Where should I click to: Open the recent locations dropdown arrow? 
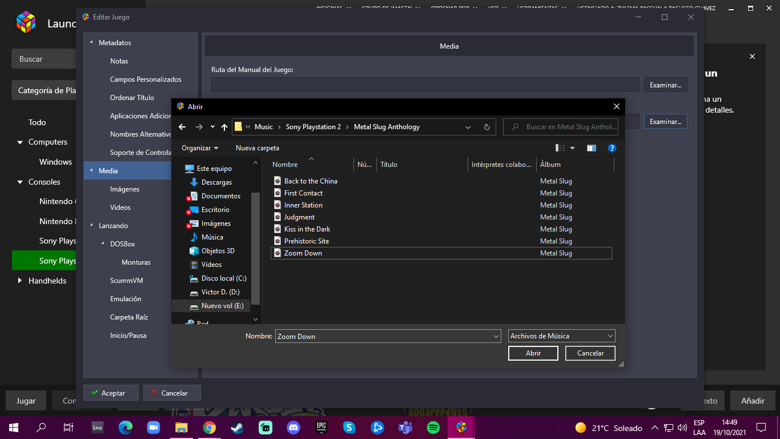212,127
